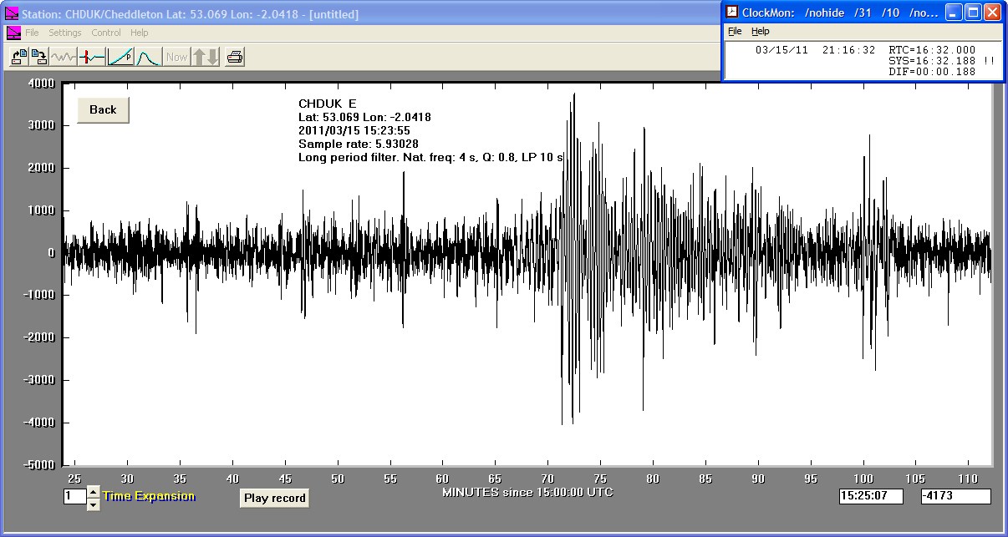Click the Long period filter description text
Screen dimensions: 1008x537
(431, 157)
